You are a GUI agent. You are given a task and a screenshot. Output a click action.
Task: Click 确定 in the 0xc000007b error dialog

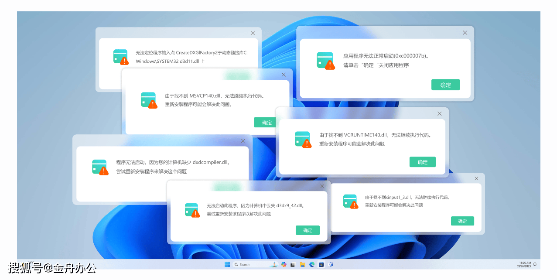445,85
